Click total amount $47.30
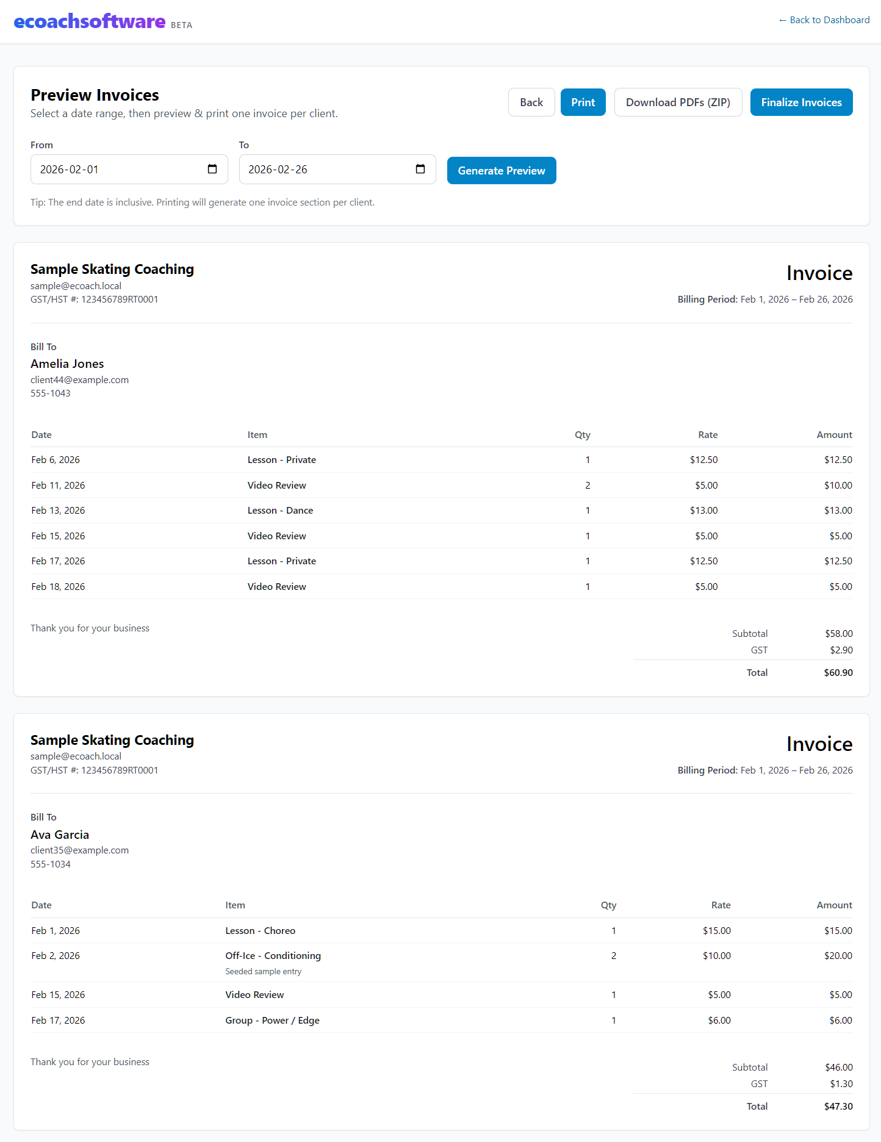 838,1107
